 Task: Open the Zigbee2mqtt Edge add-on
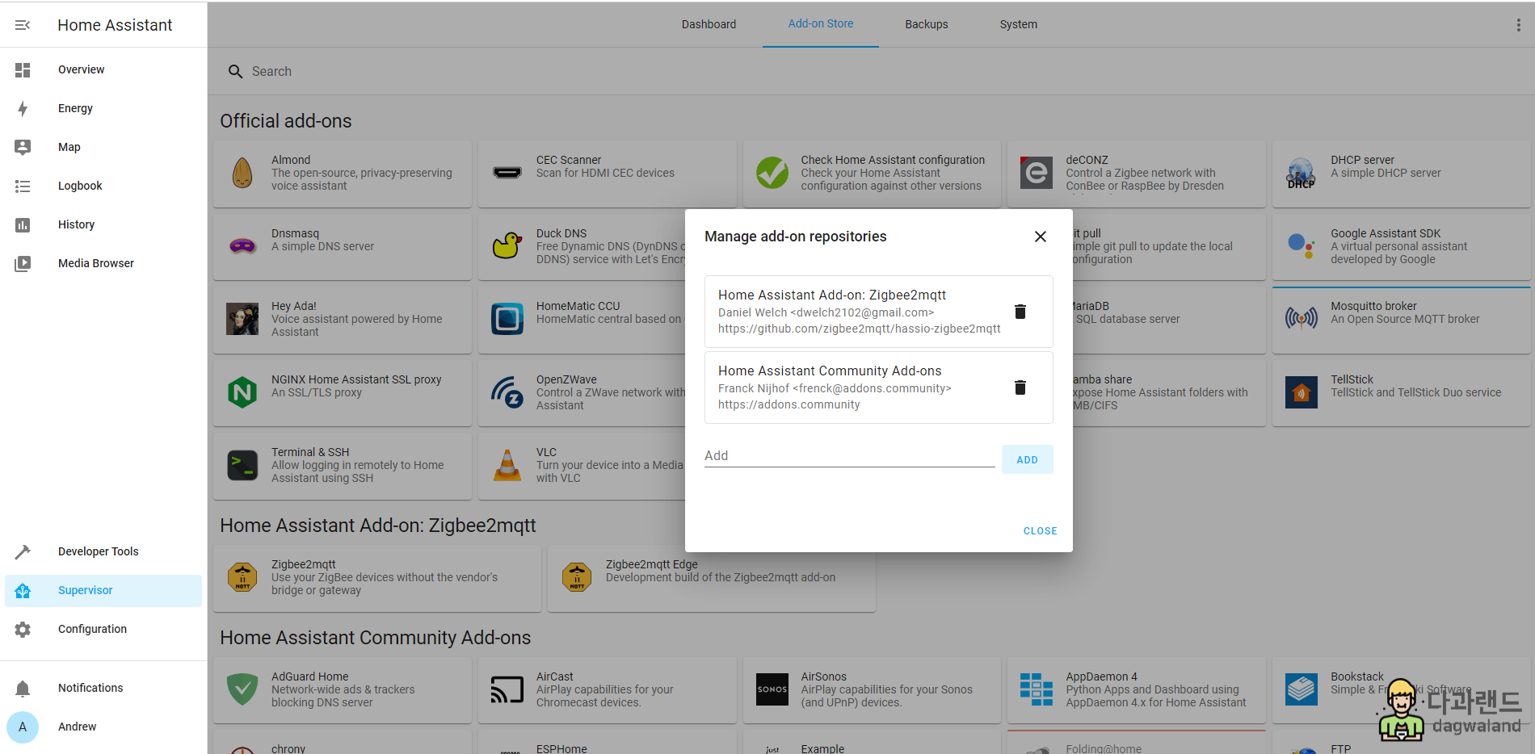pos(712,578)
